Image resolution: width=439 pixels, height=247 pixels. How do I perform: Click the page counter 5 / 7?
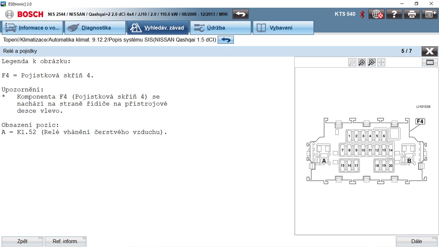pyautogui.click(x=407, y=51)
